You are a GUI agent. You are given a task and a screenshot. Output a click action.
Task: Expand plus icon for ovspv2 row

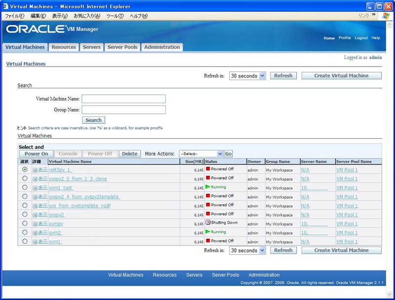click(x=35, y=215)
